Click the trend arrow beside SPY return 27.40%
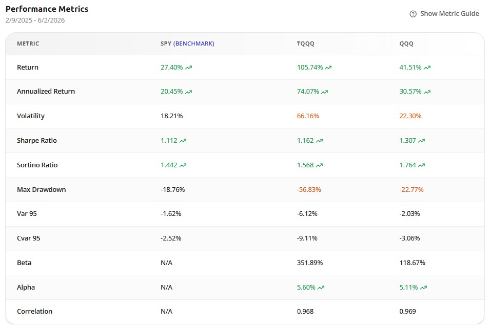 pos(188,68)
